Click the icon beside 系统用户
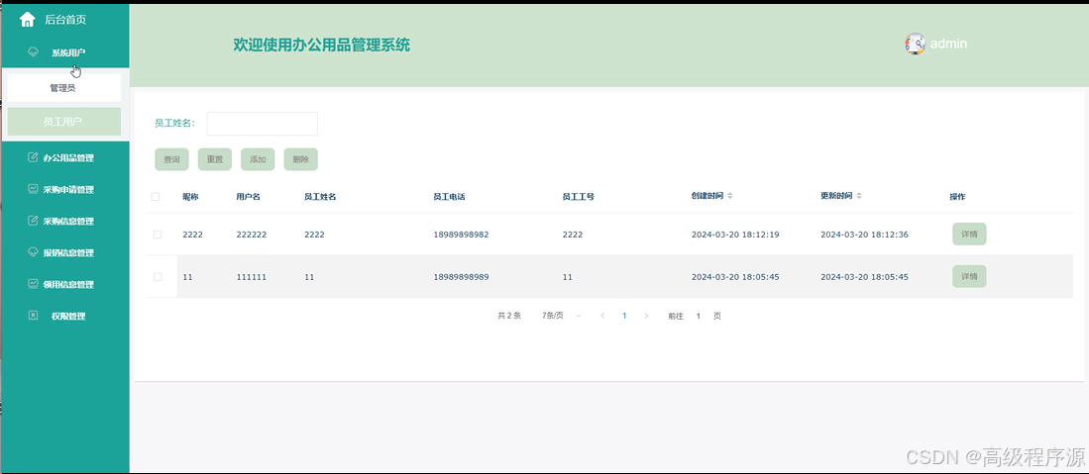 point(33,52)
